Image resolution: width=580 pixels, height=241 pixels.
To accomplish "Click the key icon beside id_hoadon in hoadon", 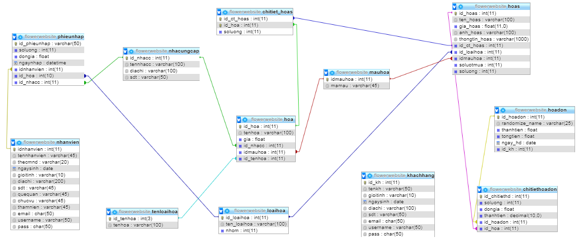I will tap(498, 117).
